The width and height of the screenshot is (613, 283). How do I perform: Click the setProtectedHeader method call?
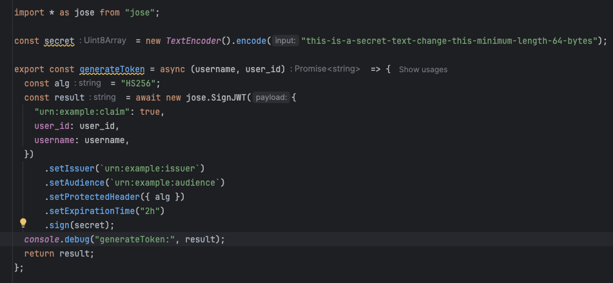click(92, 197)
